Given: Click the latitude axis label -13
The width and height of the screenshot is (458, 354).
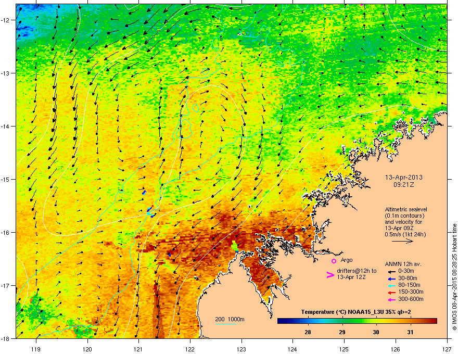Looking at the screenshot, I should pyautogui.click(x=5, y=73).
